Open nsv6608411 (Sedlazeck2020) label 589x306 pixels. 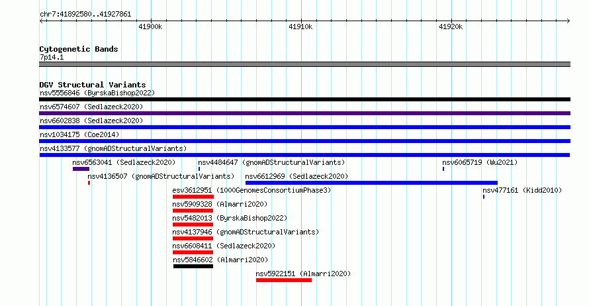tap(224, 246)
